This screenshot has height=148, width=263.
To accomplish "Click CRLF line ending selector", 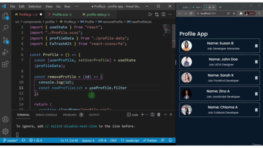I will point(113,141).
